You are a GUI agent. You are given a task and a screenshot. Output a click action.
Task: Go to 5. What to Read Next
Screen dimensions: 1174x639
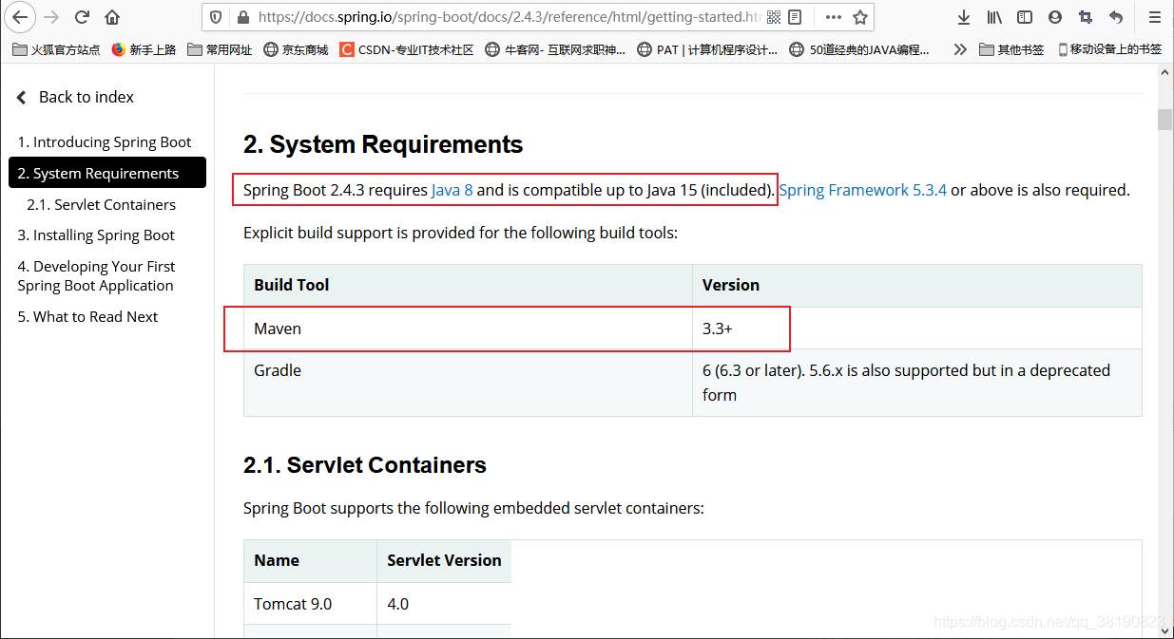coord(87,316)
